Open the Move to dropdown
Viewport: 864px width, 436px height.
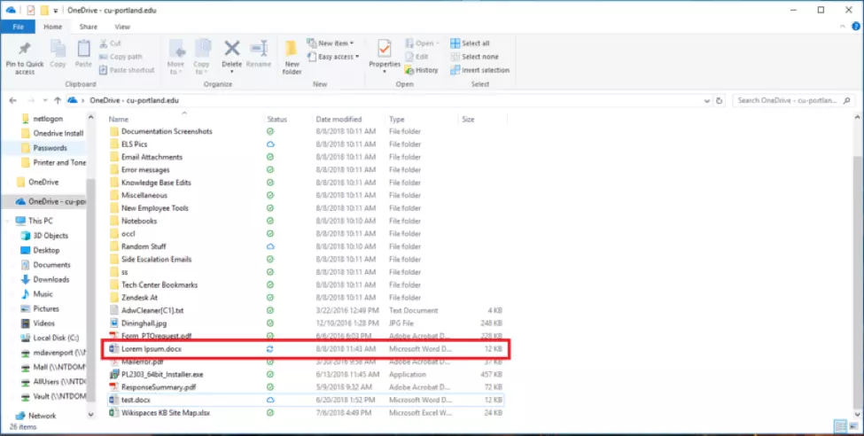click(x=176, y=57)
